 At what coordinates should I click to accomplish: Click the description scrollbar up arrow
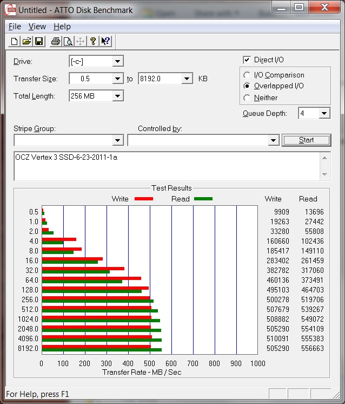pyautogui.click(x=324, y=158)
